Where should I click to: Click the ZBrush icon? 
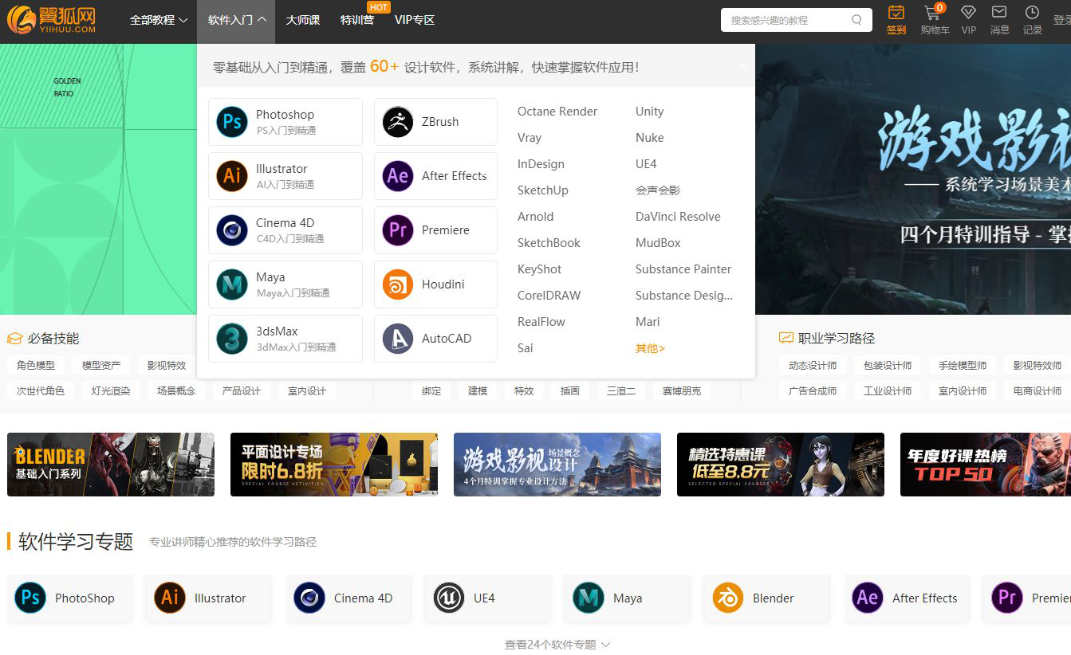[398, 122]
